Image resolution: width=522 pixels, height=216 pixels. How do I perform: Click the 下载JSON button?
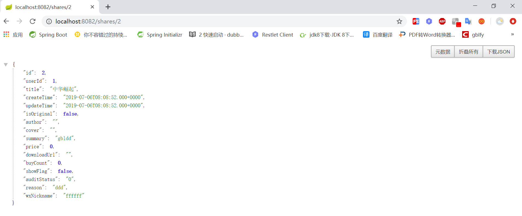[498, 52]
